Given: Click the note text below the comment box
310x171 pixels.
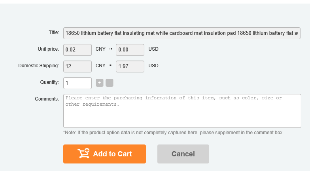Looking at the screenshot, I should tap(173, 133).
